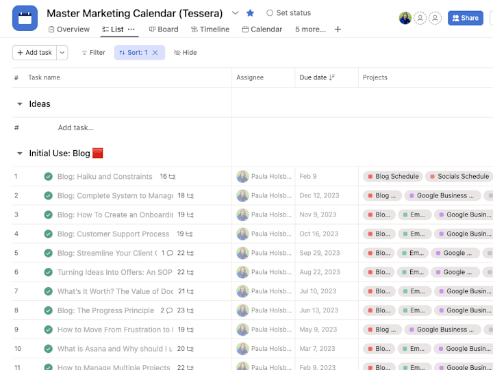Click Paula's avatar in project header

[x=405, y=18]
